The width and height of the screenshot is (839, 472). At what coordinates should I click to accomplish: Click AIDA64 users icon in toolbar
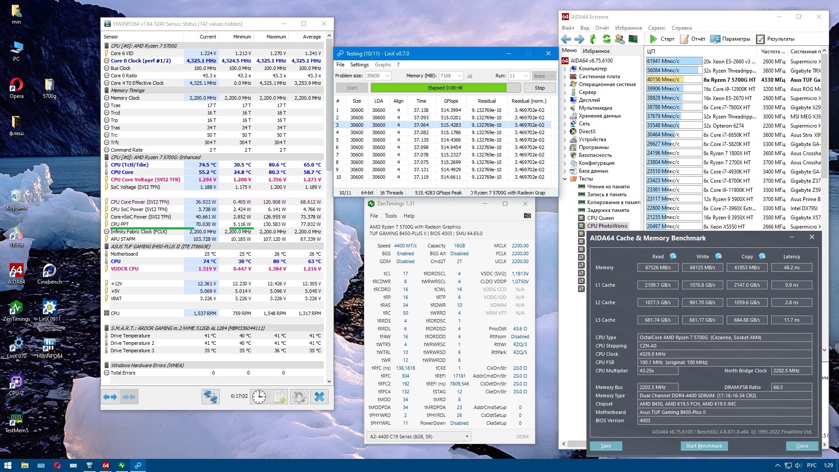click(619, 39)
